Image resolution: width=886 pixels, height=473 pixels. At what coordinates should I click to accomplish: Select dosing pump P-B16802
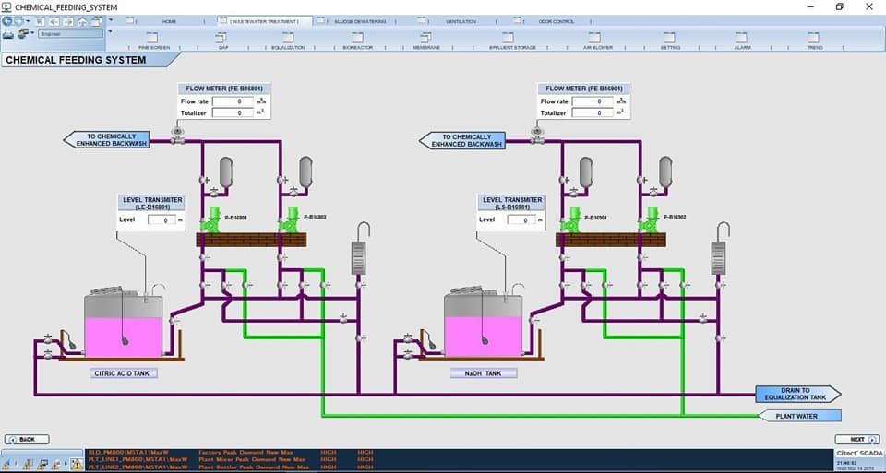click(290, 219)
